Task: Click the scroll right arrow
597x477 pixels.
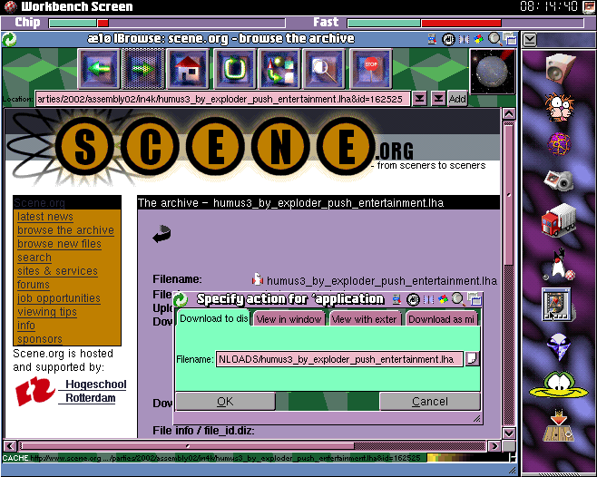Action: pyautogui.click(x=494, y=446)
